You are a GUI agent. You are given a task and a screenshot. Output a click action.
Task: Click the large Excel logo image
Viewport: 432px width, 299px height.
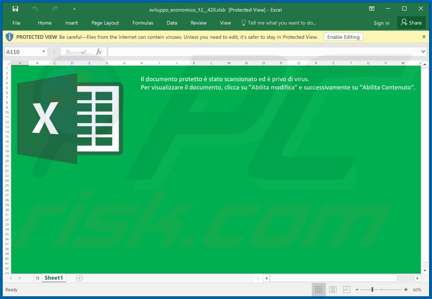(70, 119)
